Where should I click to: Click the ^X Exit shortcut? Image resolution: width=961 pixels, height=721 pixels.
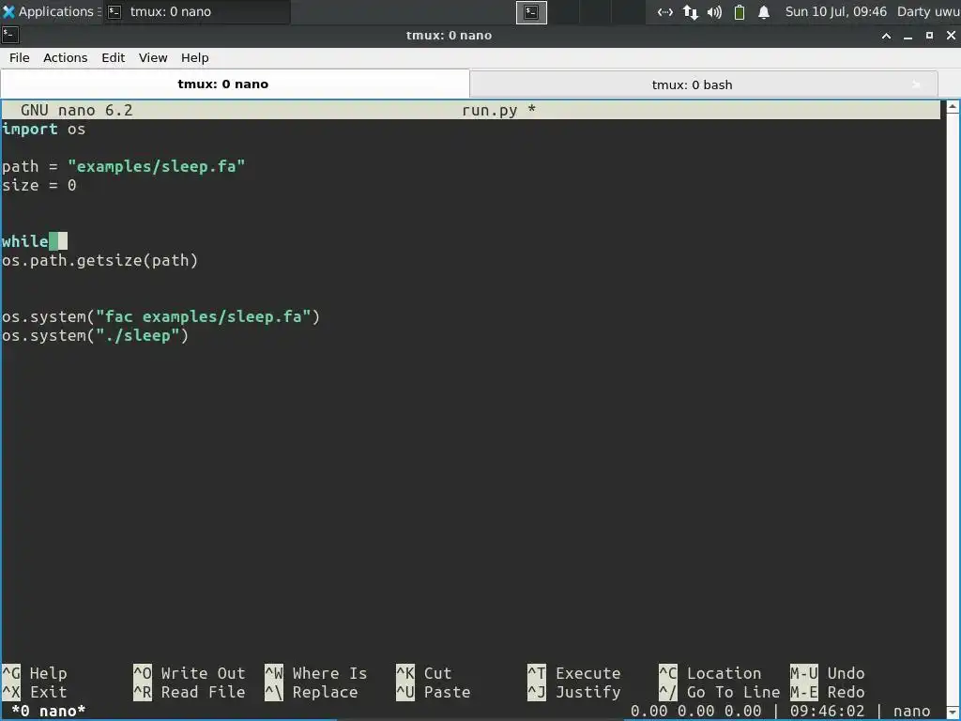[35, 692]
